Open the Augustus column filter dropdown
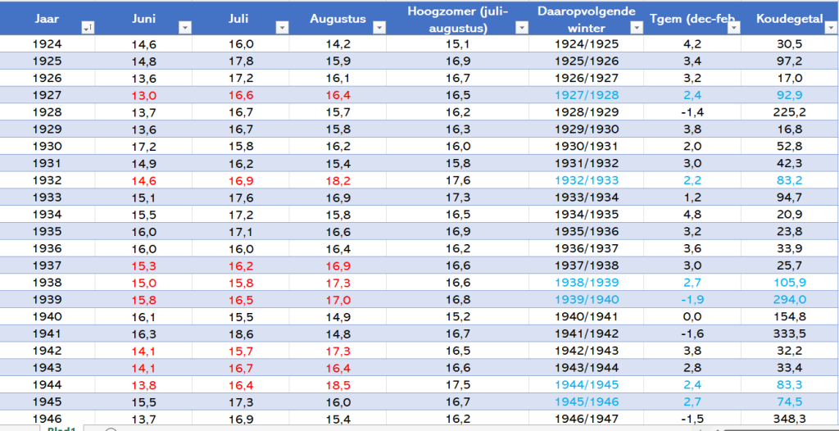The height and width of the screenshot is (431, 839). [379, 29]
